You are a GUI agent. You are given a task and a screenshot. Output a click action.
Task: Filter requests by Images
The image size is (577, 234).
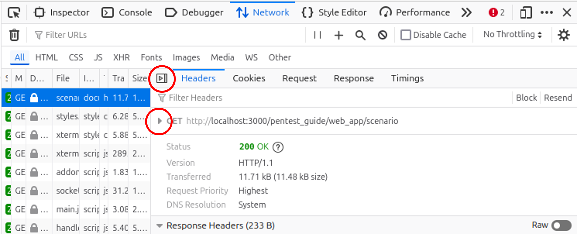pyautogui.click(x=186, y=57)
